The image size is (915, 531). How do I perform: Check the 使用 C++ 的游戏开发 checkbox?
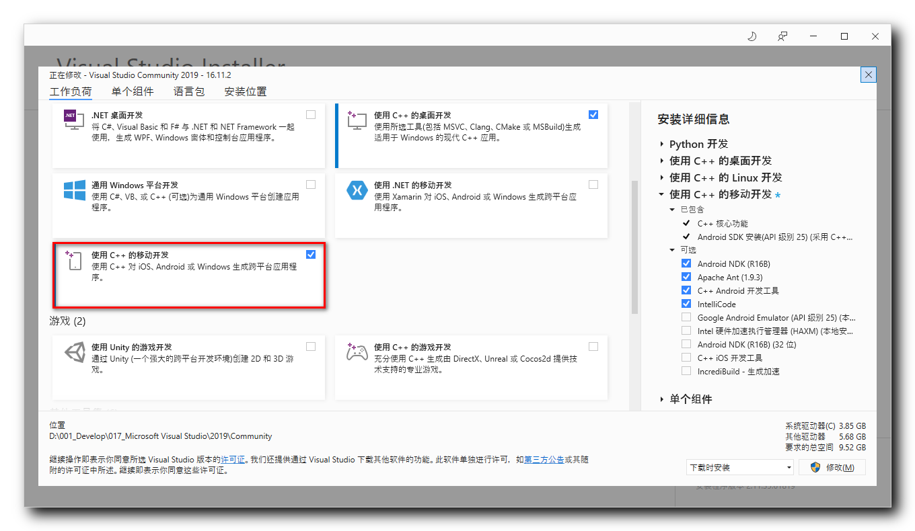(x=593, y=346)
